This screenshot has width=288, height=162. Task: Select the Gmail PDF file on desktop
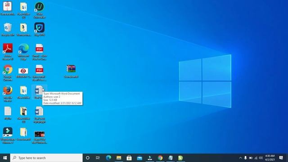coord(39,49)
